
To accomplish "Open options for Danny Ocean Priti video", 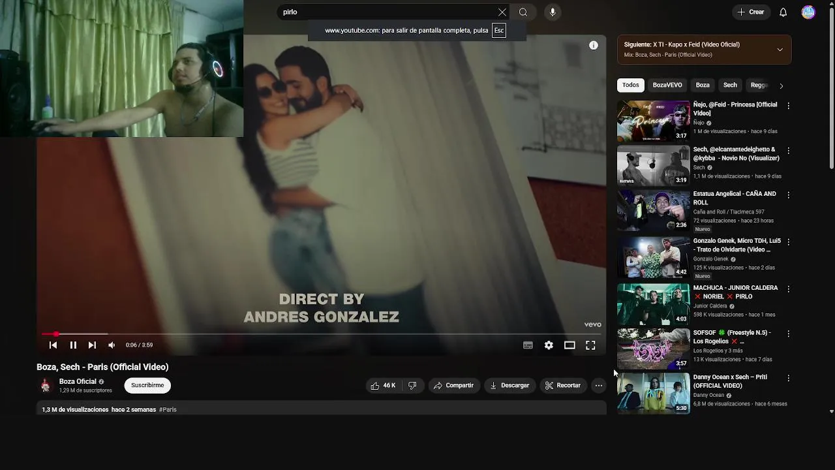I will coord(788,379).
